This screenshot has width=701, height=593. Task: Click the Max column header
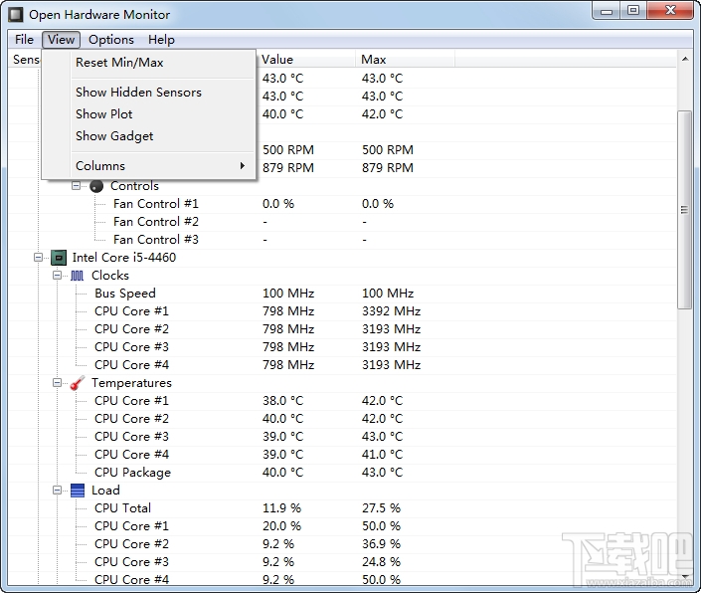point(406,60)
